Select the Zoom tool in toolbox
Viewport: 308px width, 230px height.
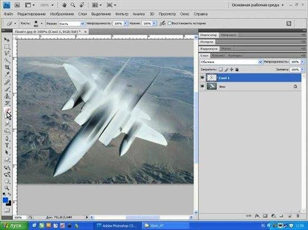tap(7, 188)
